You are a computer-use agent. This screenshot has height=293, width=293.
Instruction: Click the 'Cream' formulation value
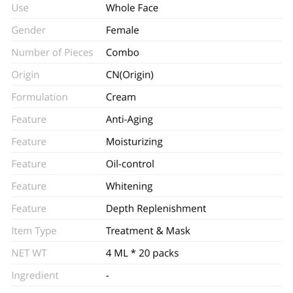[x=121, y=97]
